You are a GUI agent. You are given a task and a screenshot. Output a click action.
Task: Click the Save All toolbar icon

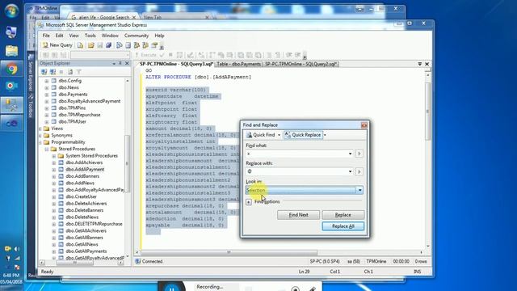(x=108, y=45)
